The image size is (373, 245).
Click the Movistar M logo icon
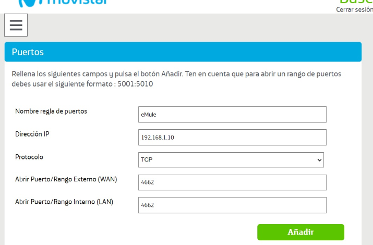coord(27,3)
